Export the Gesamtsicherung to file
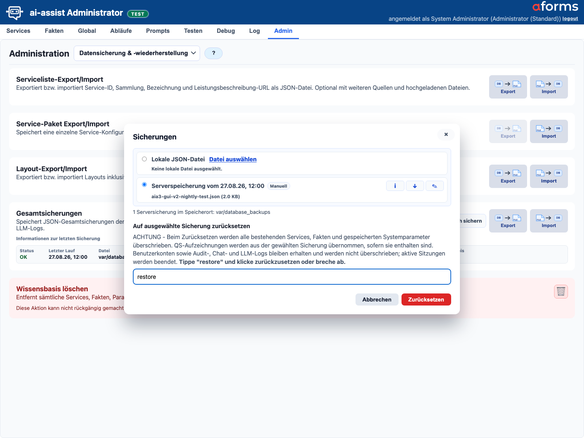This screenshot has width=584, height=438. tap(508, 221)
